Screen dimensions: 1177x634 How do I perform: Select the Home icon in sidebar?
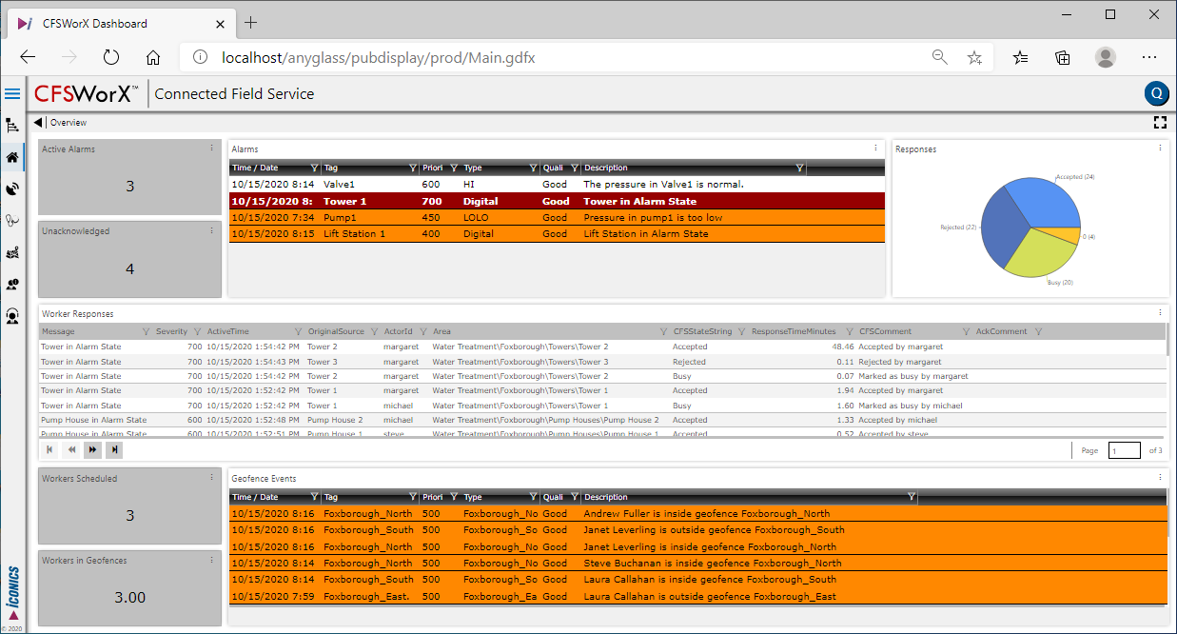coord(12,158)
